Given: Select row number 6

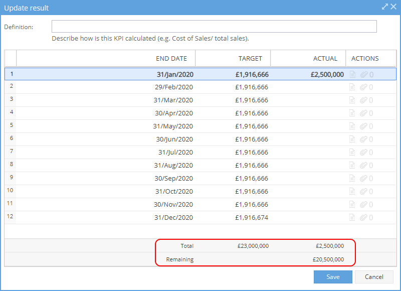Looking at the screenshot, I should click(10, 138).
